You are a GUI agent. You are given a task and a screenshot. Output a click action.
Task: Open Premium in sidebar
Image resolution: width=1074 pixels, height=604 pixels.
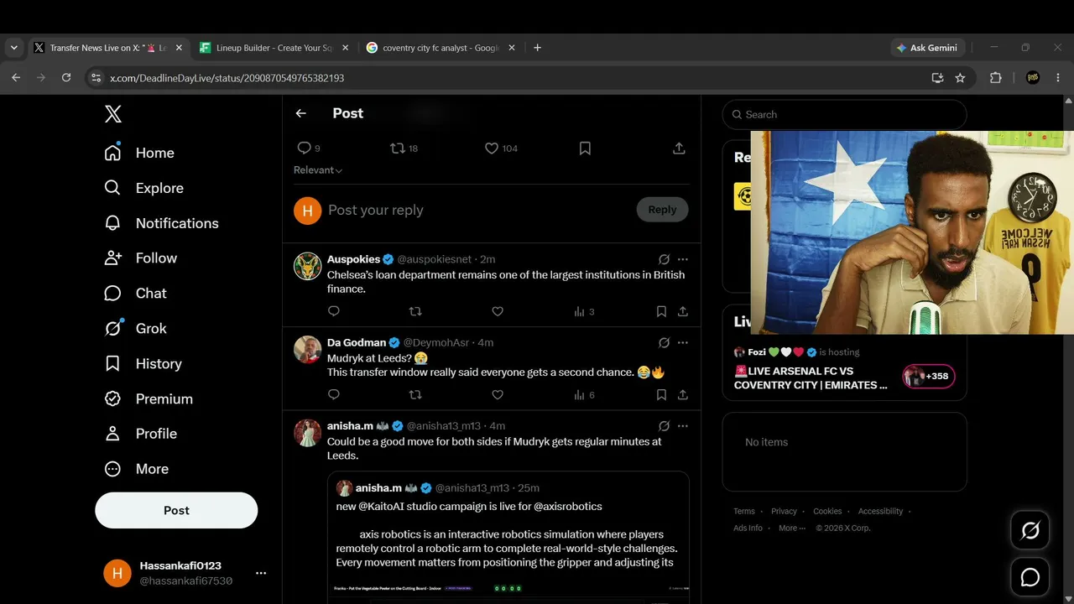149,398
